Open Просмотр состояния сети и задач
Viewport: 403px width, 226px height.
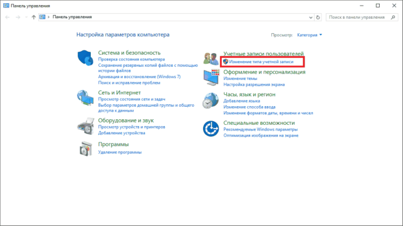(132, 99)
